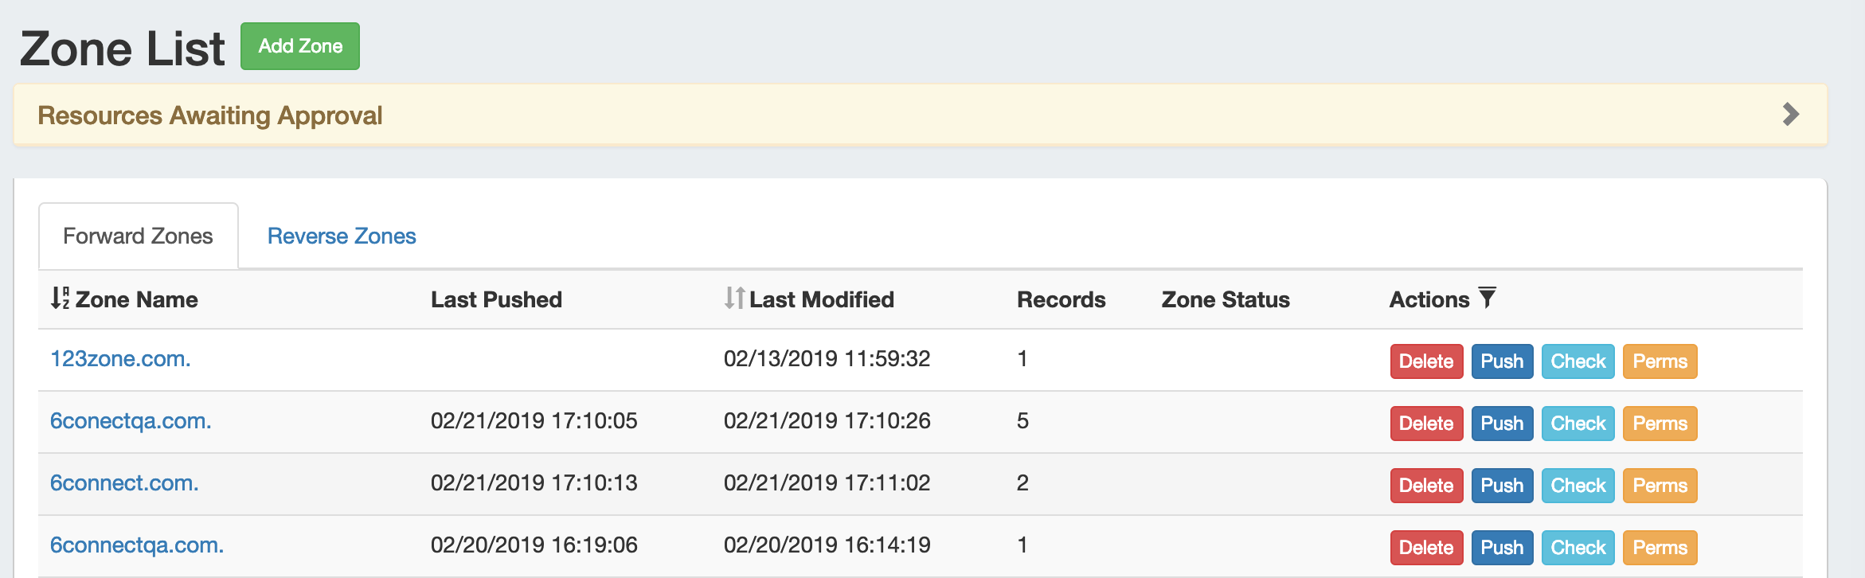This screenshot has width=1865, height=578.
Task: Switch to the Reverse Zones tab
Action: [342, 236]
